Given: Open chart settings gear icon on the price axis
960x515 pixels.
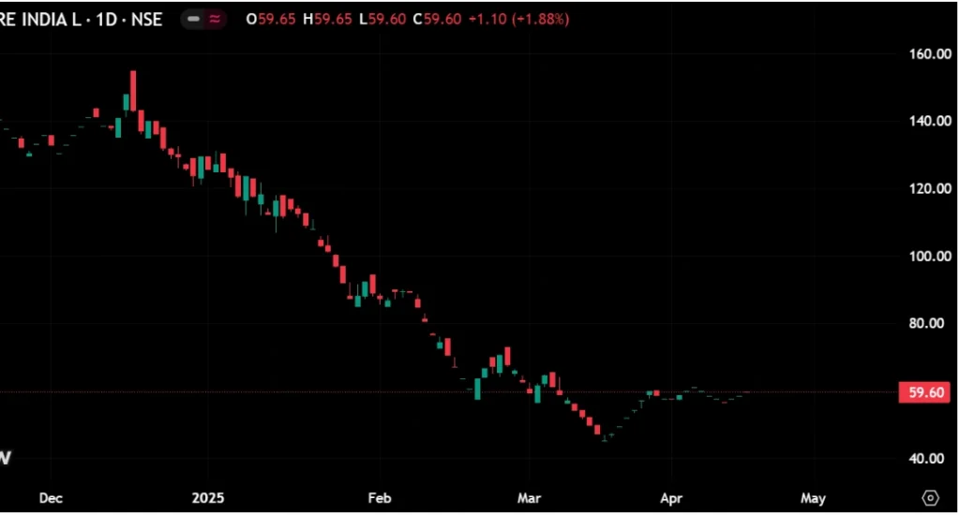Looking at the screenshot, I should coord(930,498).
